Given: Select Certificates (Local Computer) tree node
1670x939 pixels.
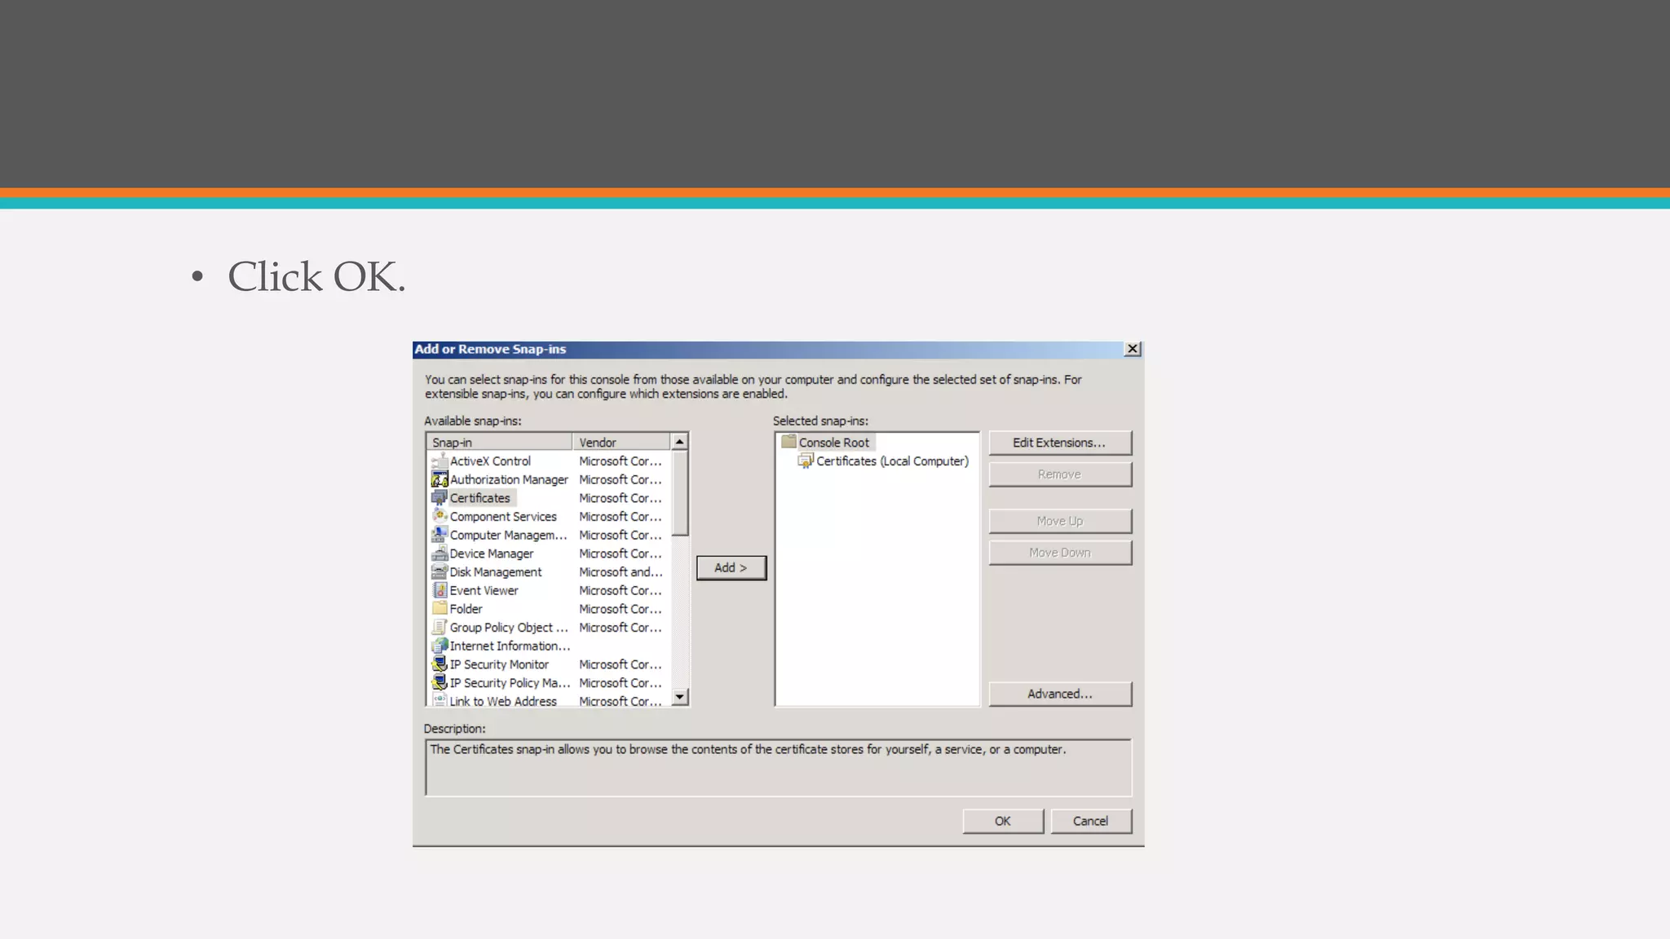Looking at the screenshot, I should (892, 461).
